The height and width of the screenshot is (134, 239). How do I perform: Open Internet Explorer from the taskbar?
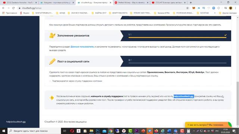[163, 131]
